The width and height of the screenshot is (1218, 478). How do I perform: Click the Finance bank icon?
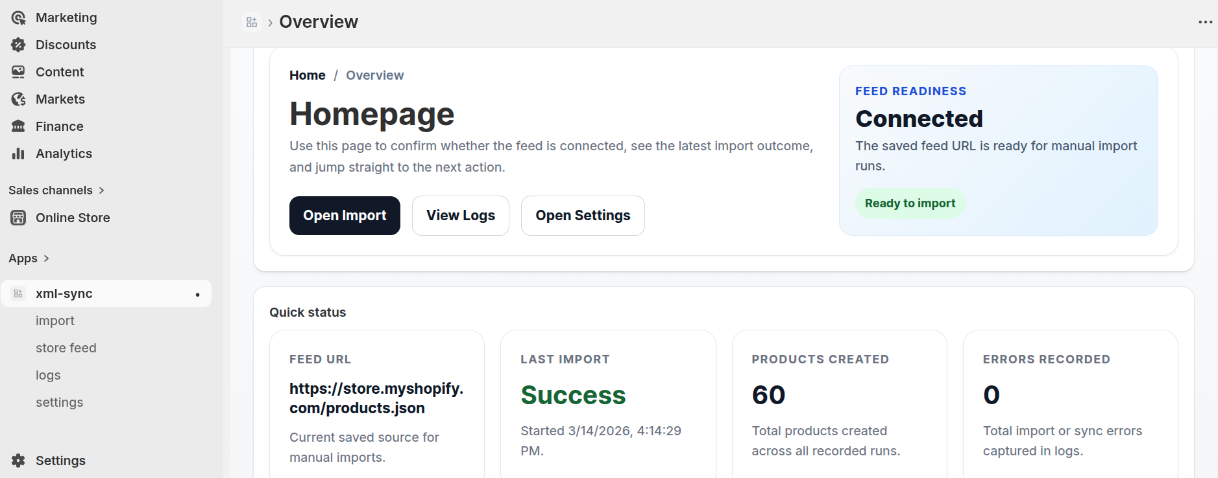pos(18,126)
